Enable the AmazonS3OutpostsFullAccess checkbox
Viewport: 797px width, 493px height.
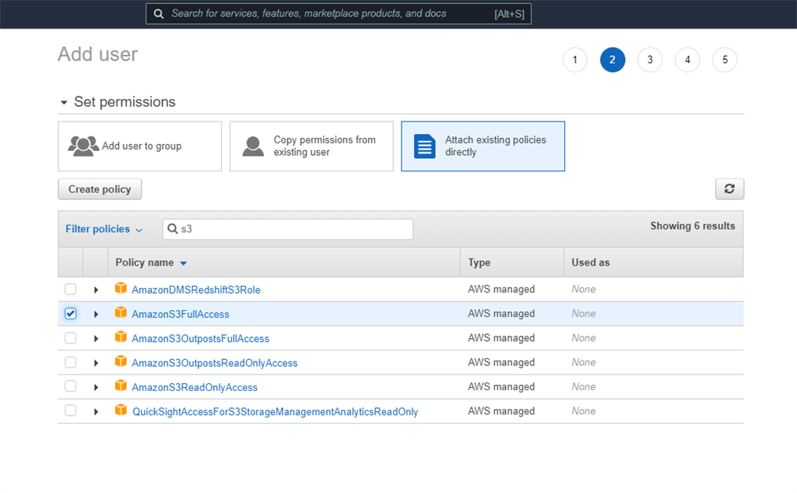70,337
